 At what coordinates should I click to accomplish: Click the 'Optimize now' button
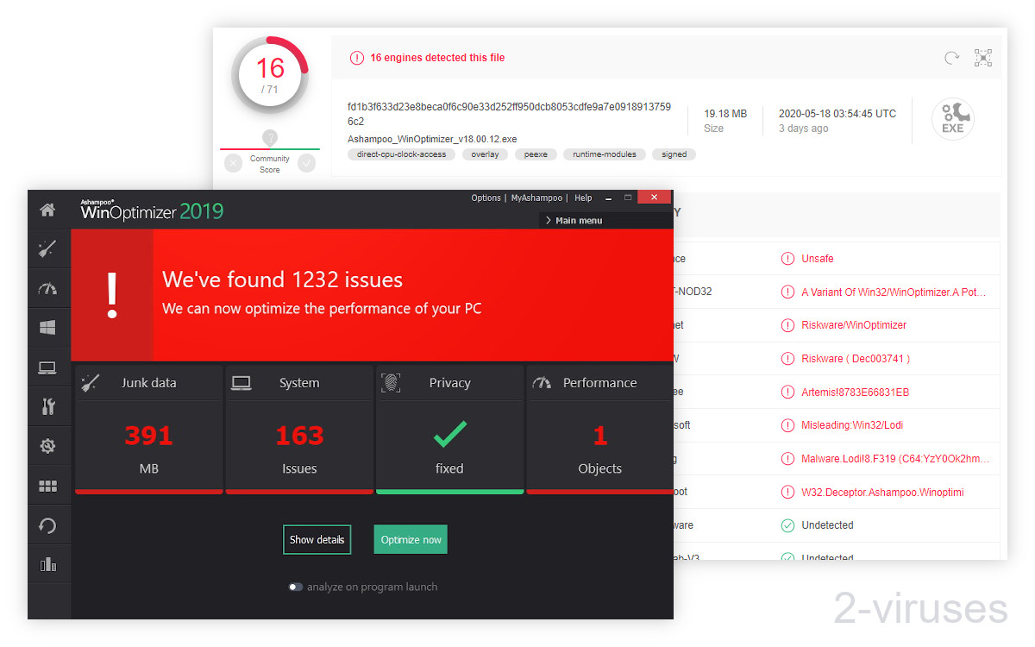click(411, 540)
